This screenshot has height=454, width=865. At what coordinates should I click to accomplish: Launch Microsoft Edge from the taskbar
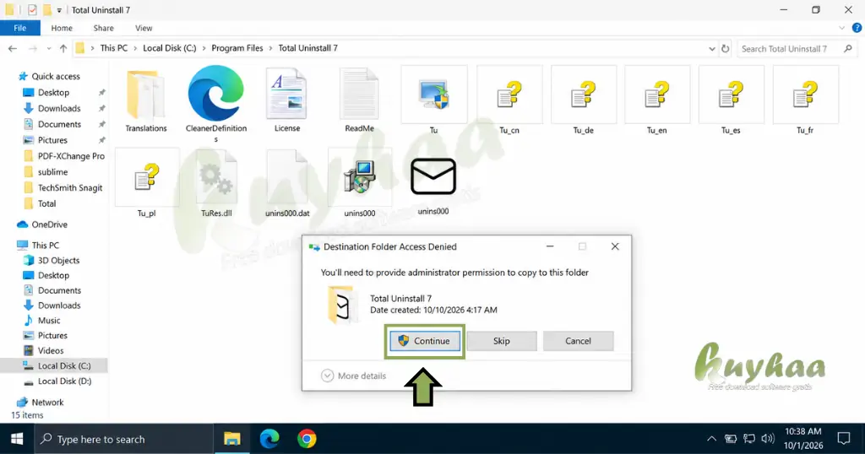269,439
